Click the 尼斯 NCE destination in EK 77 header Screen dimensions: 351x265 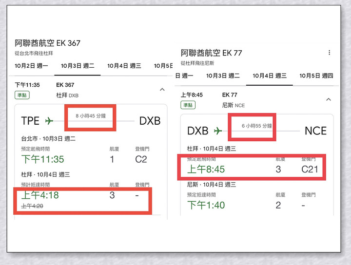tap(233, 105)
